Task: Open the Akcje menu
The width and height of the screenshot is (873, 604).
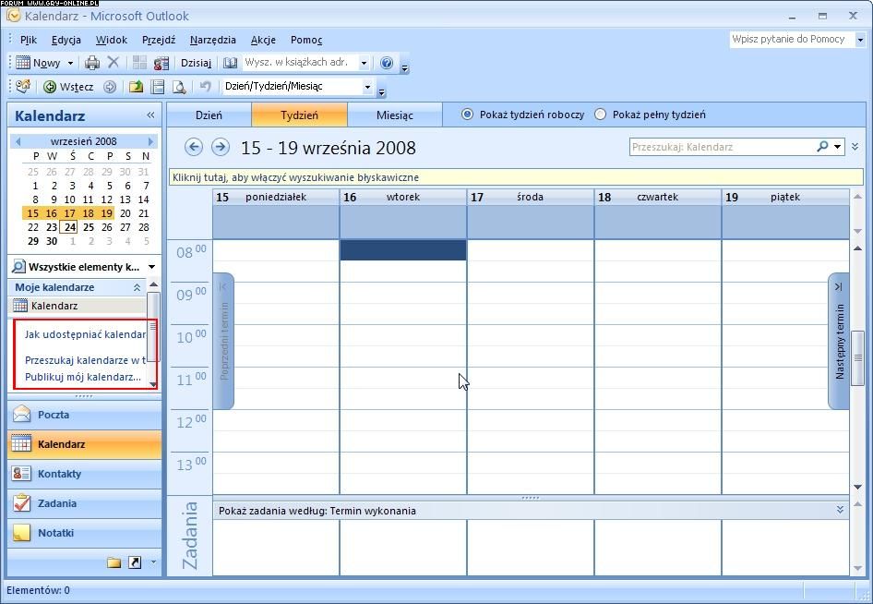Action: [263, 40]
